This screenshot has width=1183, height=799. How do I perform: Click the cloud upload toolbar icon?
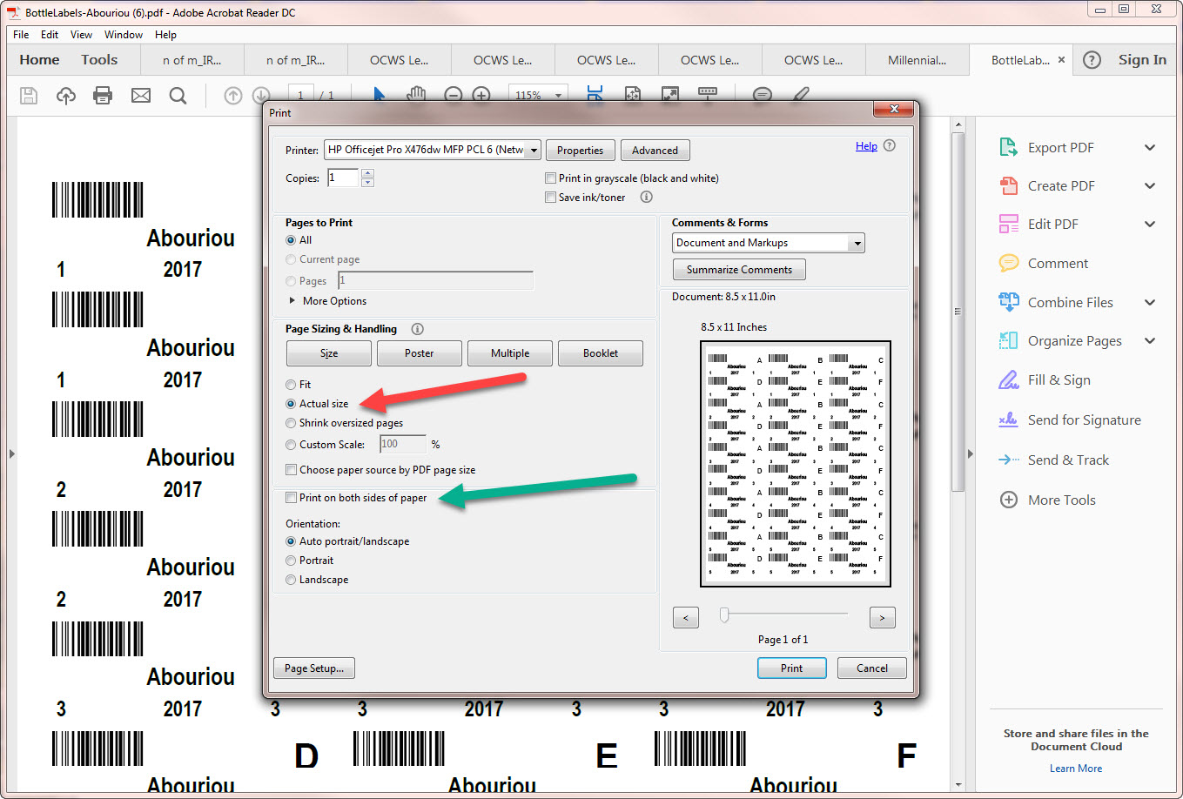click(x=66, y=96)
